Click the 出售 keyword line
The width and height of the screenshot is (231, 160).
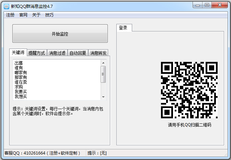[19, 63]
